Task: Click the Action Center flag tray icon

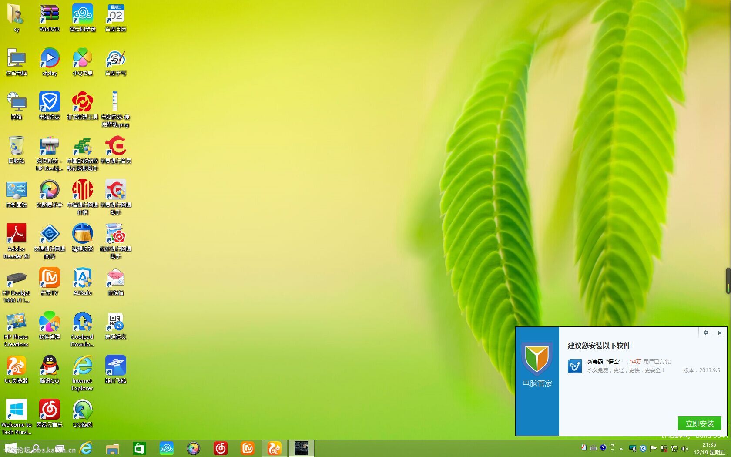Action: [x=653, y=448]
